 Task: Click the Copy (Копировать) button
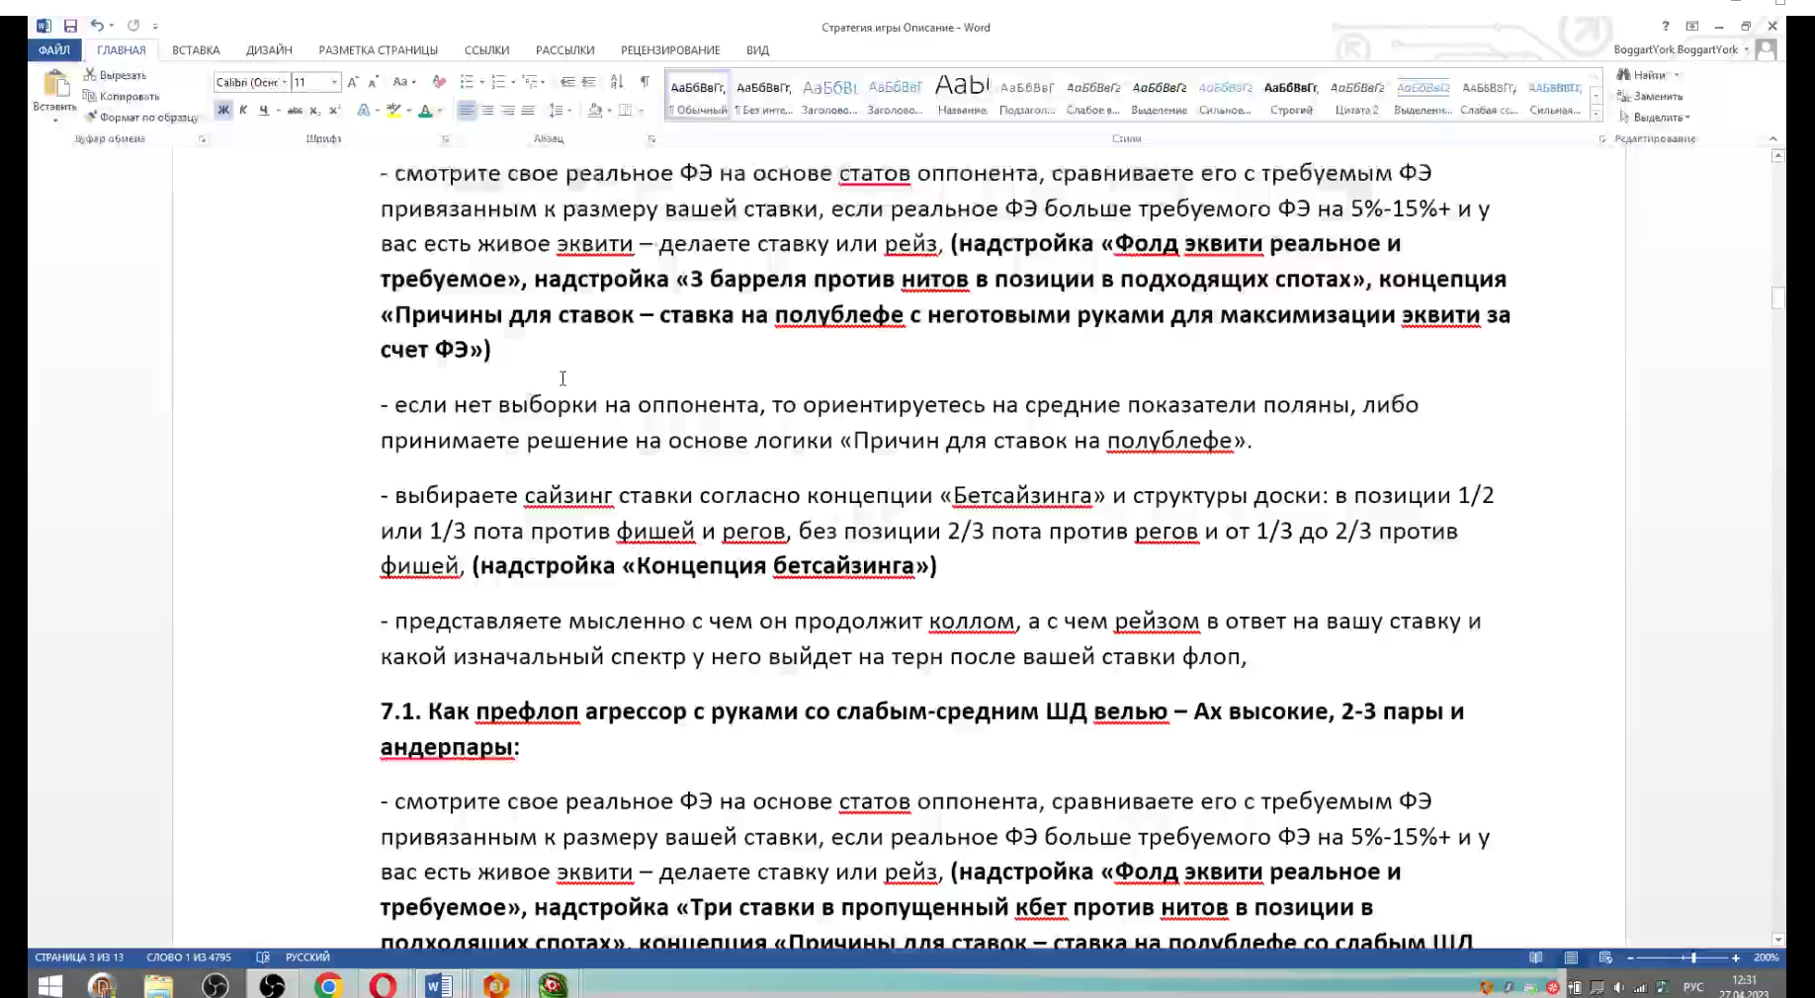point(121,96)
